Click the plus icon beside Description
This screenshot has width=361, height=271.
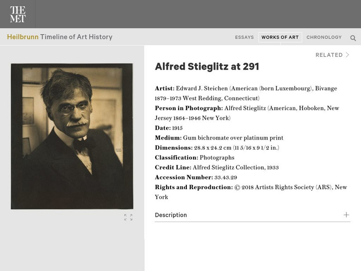click(x=346, y=215)
